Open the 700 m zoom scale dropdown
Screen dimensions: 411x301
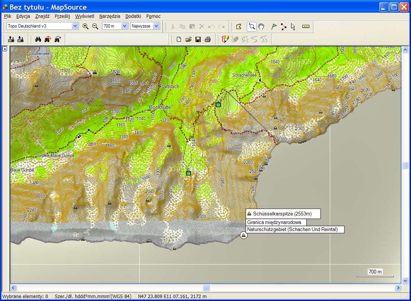click(x=125, y=26)
